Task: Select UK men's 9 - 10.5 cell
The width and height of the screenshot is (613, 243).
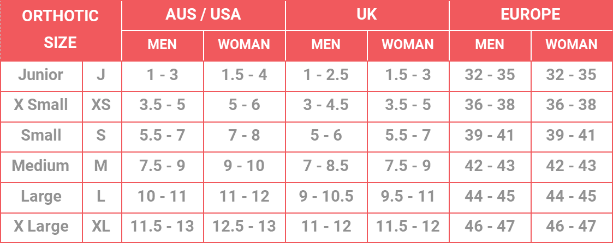Action: (x=326, y=197)
